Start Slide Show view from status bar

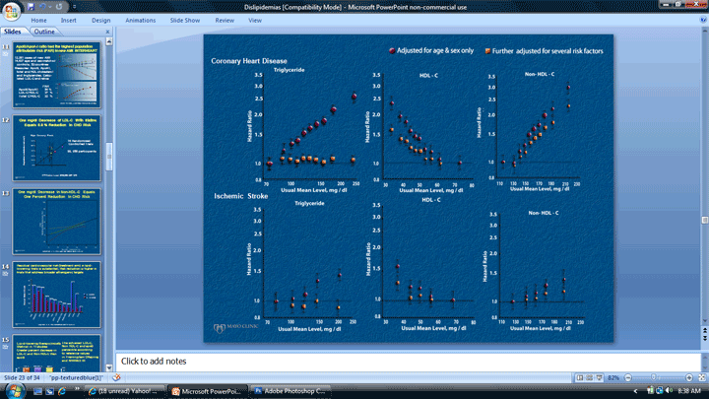(599, 377)
